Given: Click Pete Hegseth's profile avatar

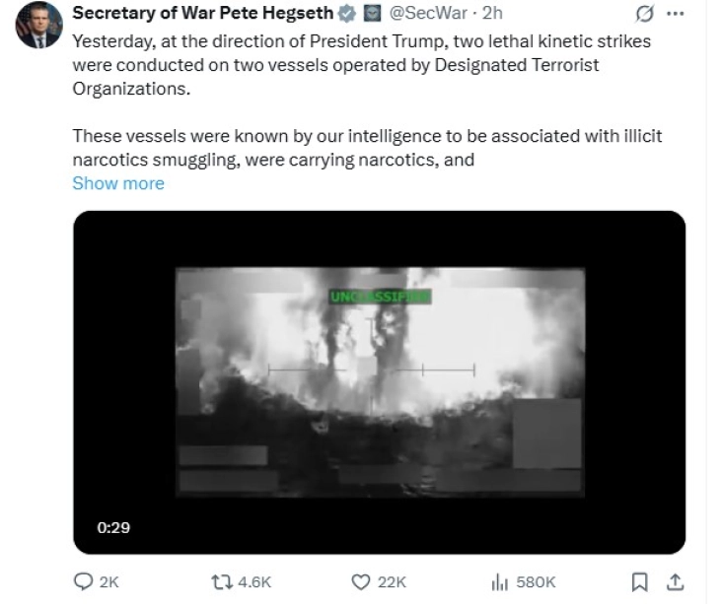Looking at the screenshot, I should coord(38,25).
